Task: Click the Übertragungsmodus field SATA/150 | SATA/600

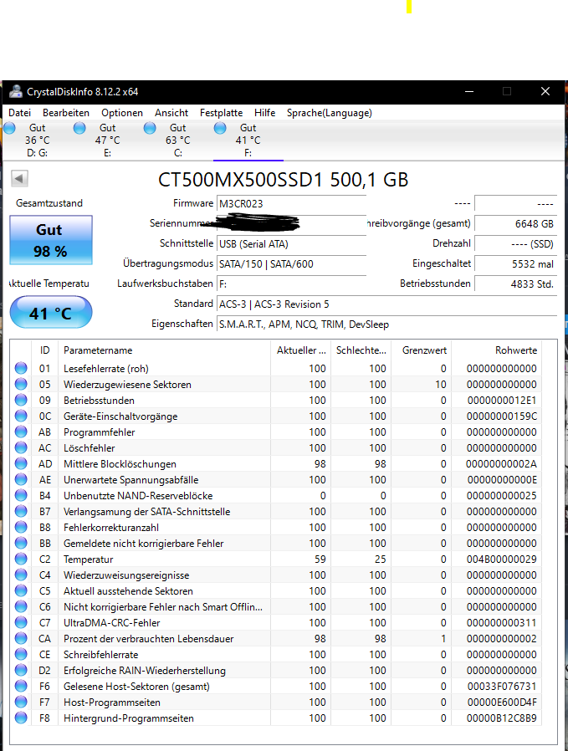Action: [x=292, y=264]
